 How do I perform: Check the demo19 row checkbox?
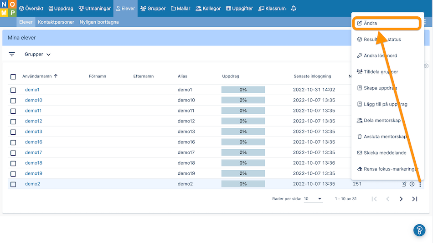13,174
